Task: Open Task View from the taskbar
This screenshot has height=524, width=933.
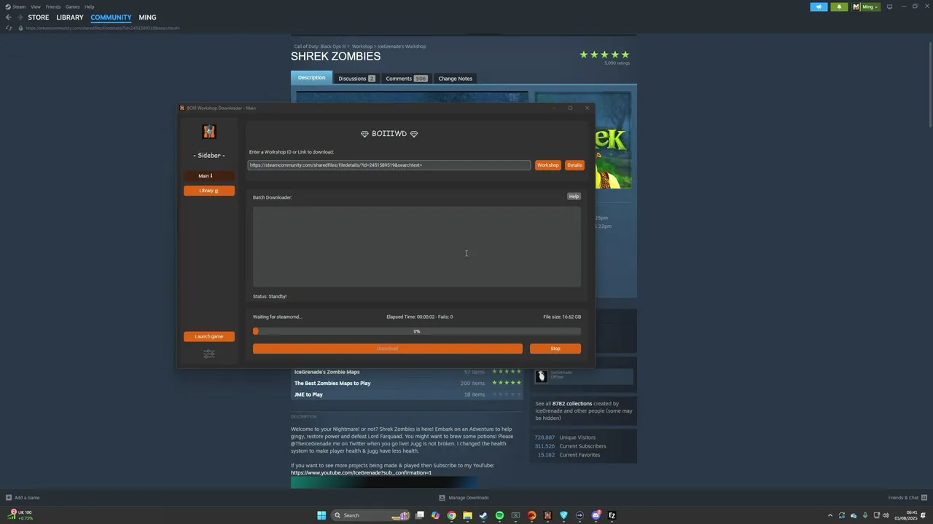Action: (419, 515)
